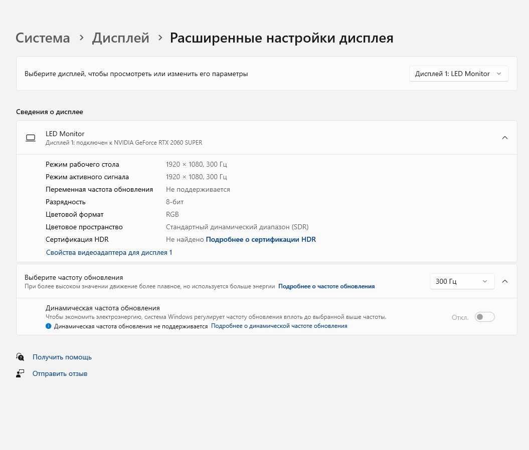Screen dimensions: 529x450
Task: Click the Get help icon
Action: point(20,357)
